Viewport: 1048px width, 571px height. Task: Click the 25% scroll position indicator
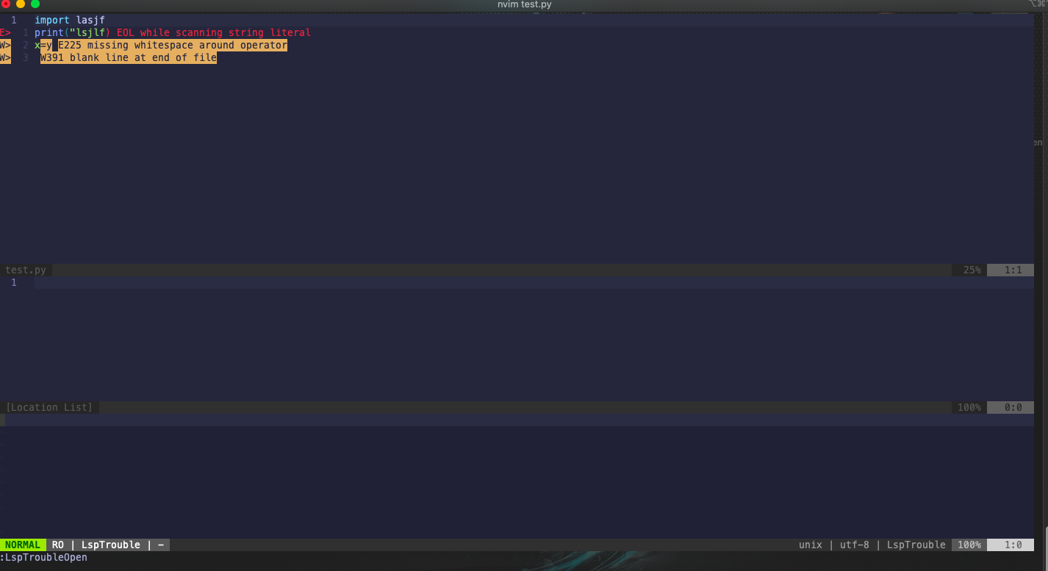click(x=971, y=270)
